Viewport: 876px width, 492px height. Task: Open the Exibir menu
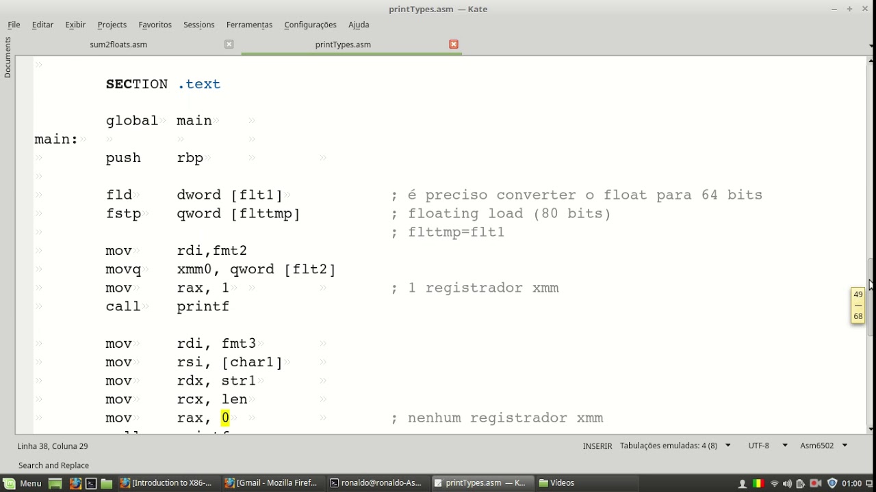coord(75,25)
